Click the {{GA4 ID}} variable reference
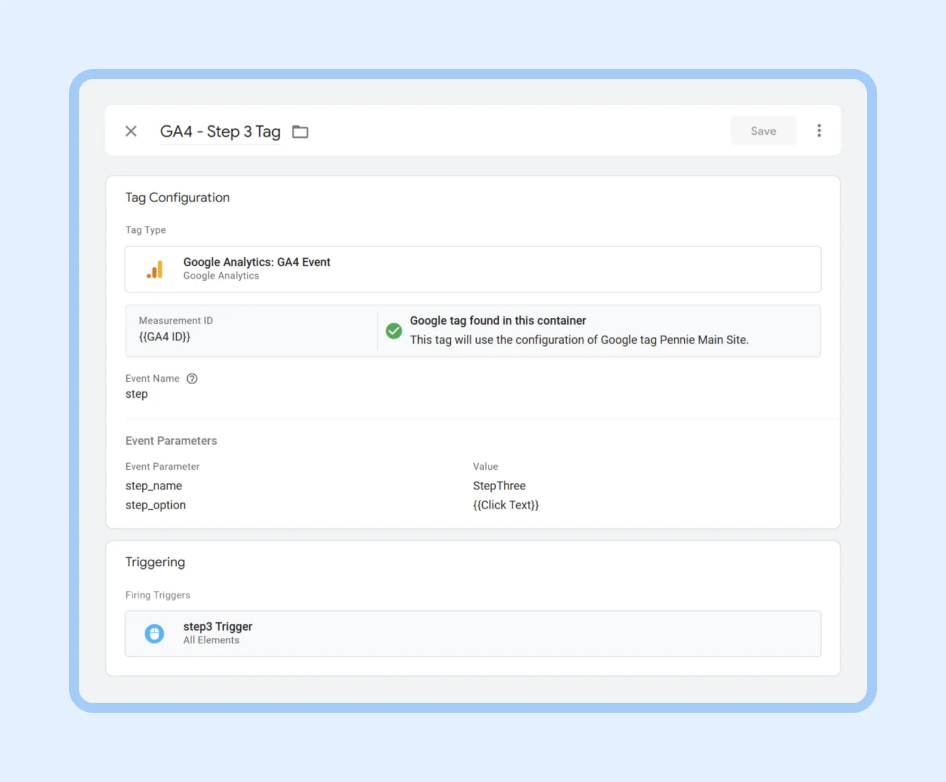The width and height of the screenshot is (946, 782). pyautogui.click(x=164, y=337)
